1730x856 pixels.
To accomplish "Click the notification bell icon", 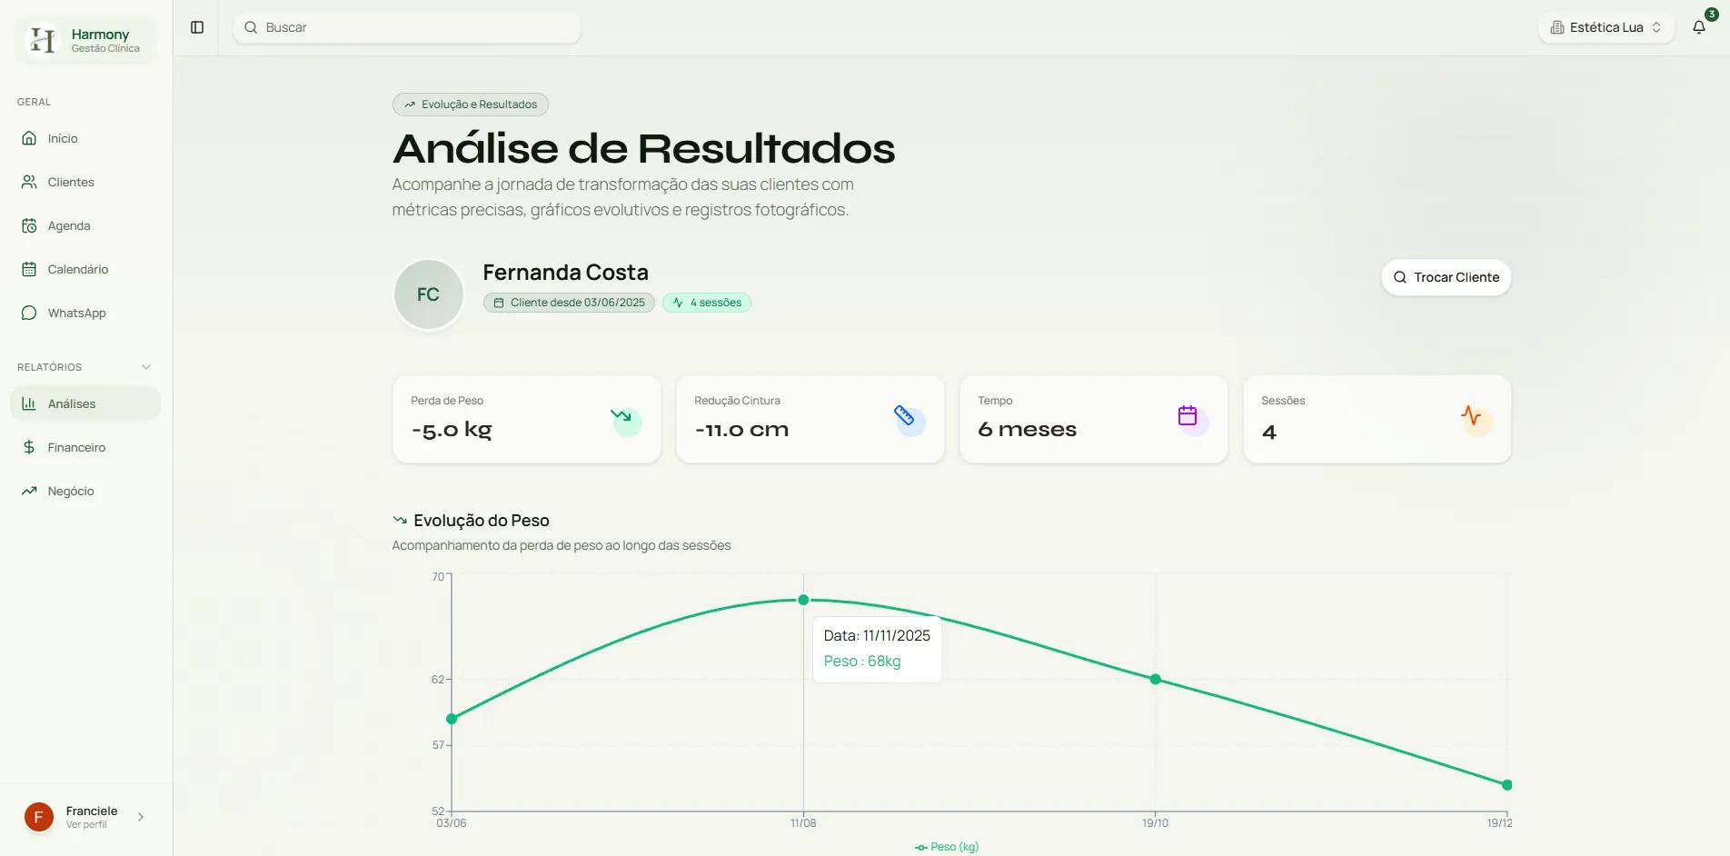I will pyautogui.click(x=1698, y=27).
